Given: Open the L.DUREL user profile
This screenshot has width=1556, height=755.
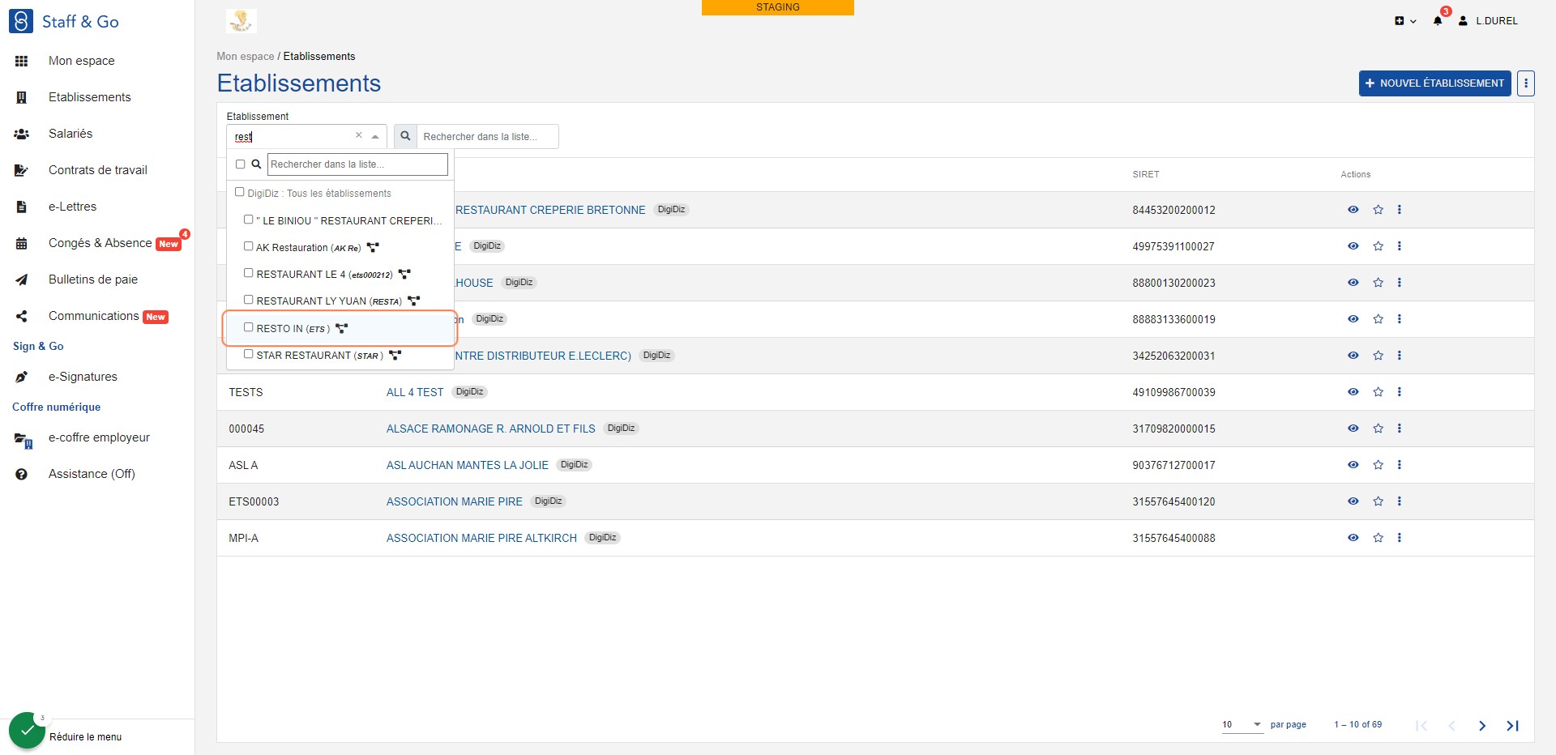Looking at the screenshot, I should tap(1488, 21).
